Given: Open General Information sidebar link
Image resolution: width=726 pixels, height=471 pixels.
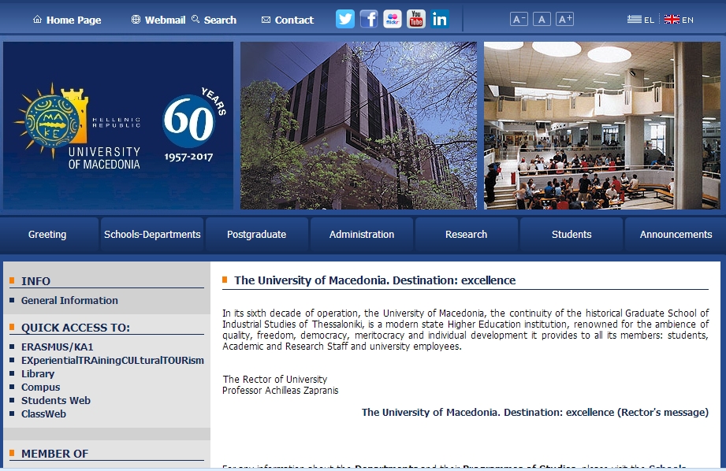Looking at the screenshot, I should (x=69, y=301).
